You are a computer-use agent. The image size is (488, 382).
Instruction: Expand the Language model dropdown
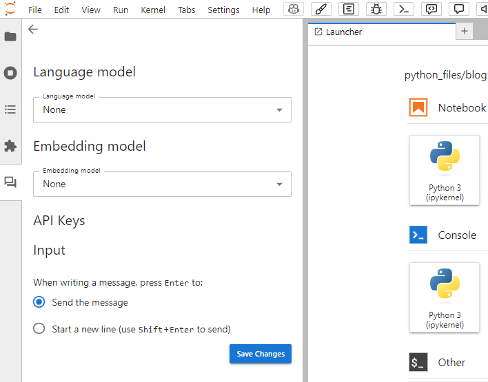162,110
